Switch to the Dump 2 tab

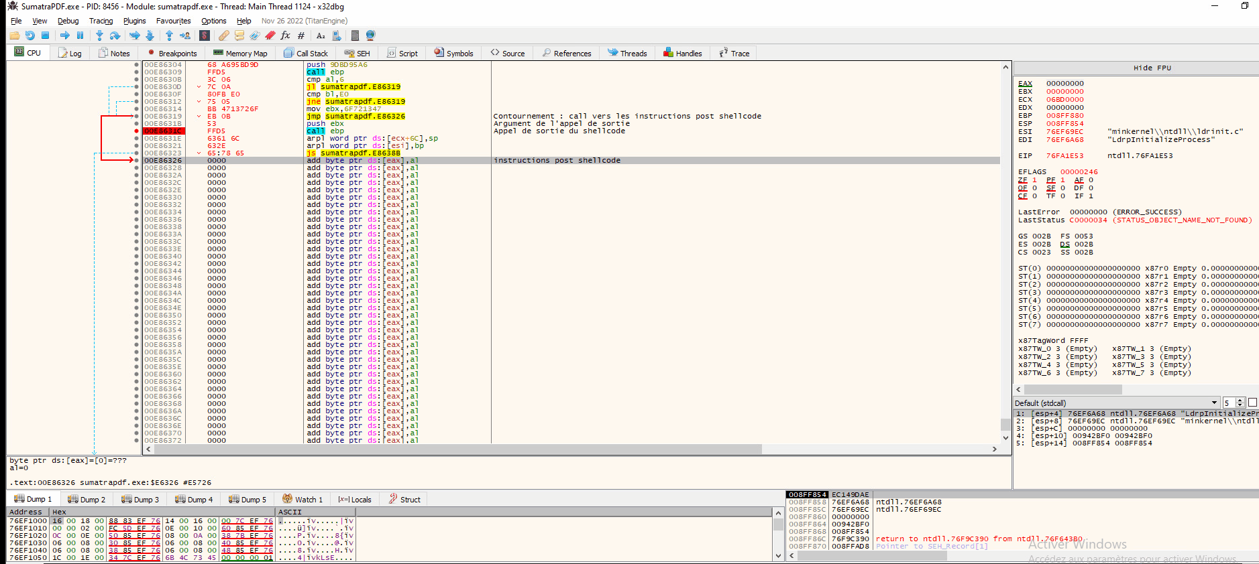[87, 499]
